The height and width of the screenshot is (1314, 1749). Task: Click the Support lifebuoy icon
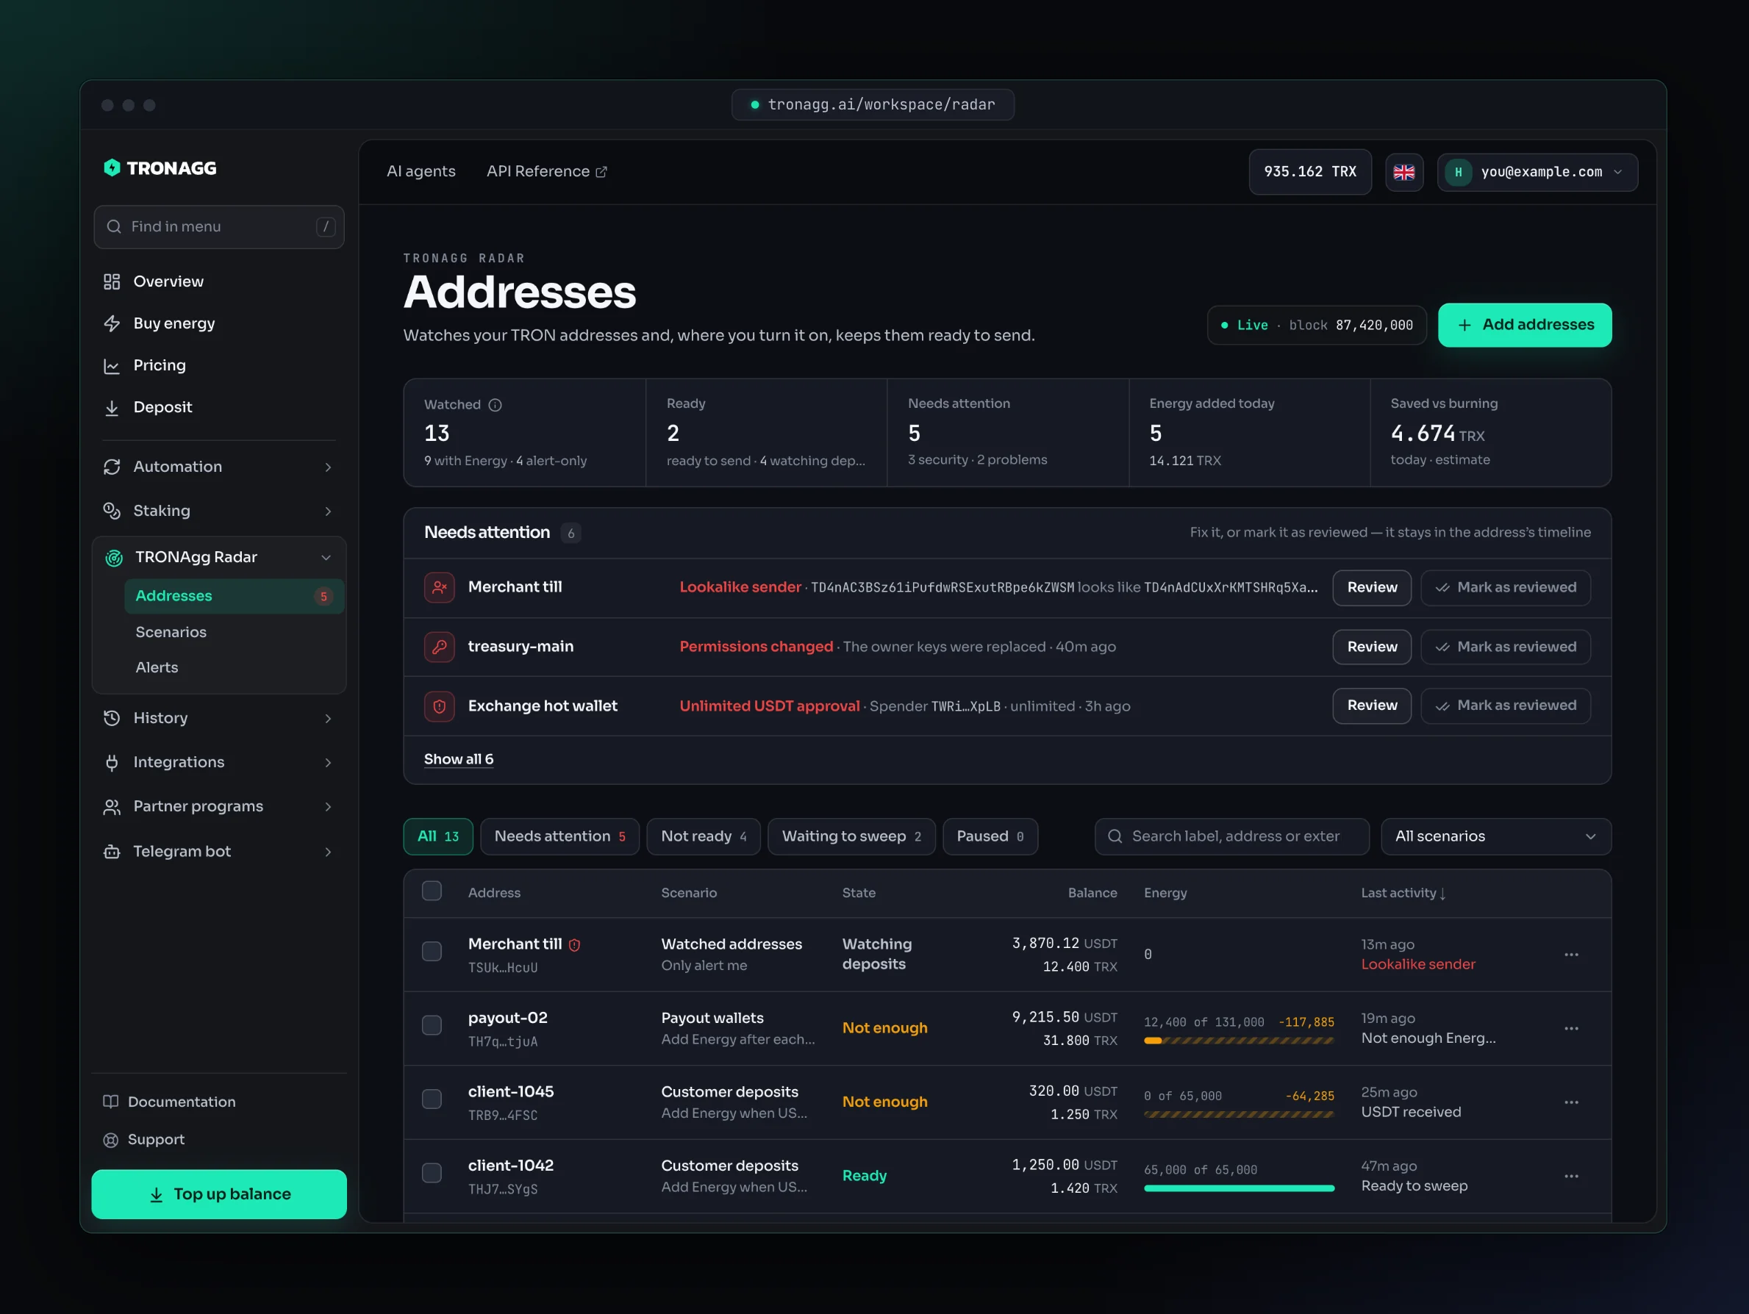click(x=111, y=1139)
